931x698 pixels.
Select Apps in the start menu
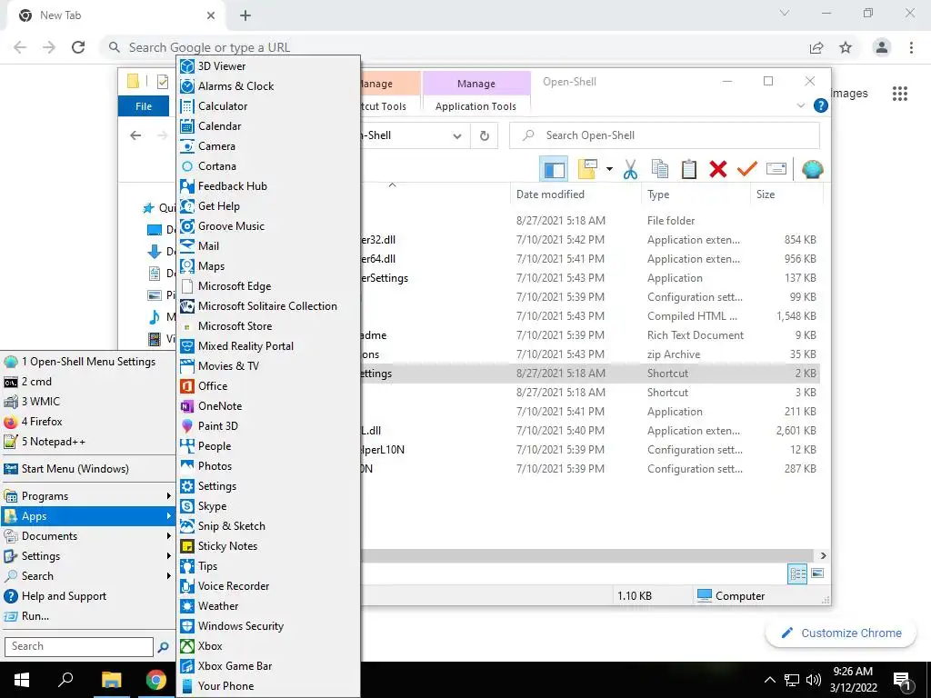point(87,516)
